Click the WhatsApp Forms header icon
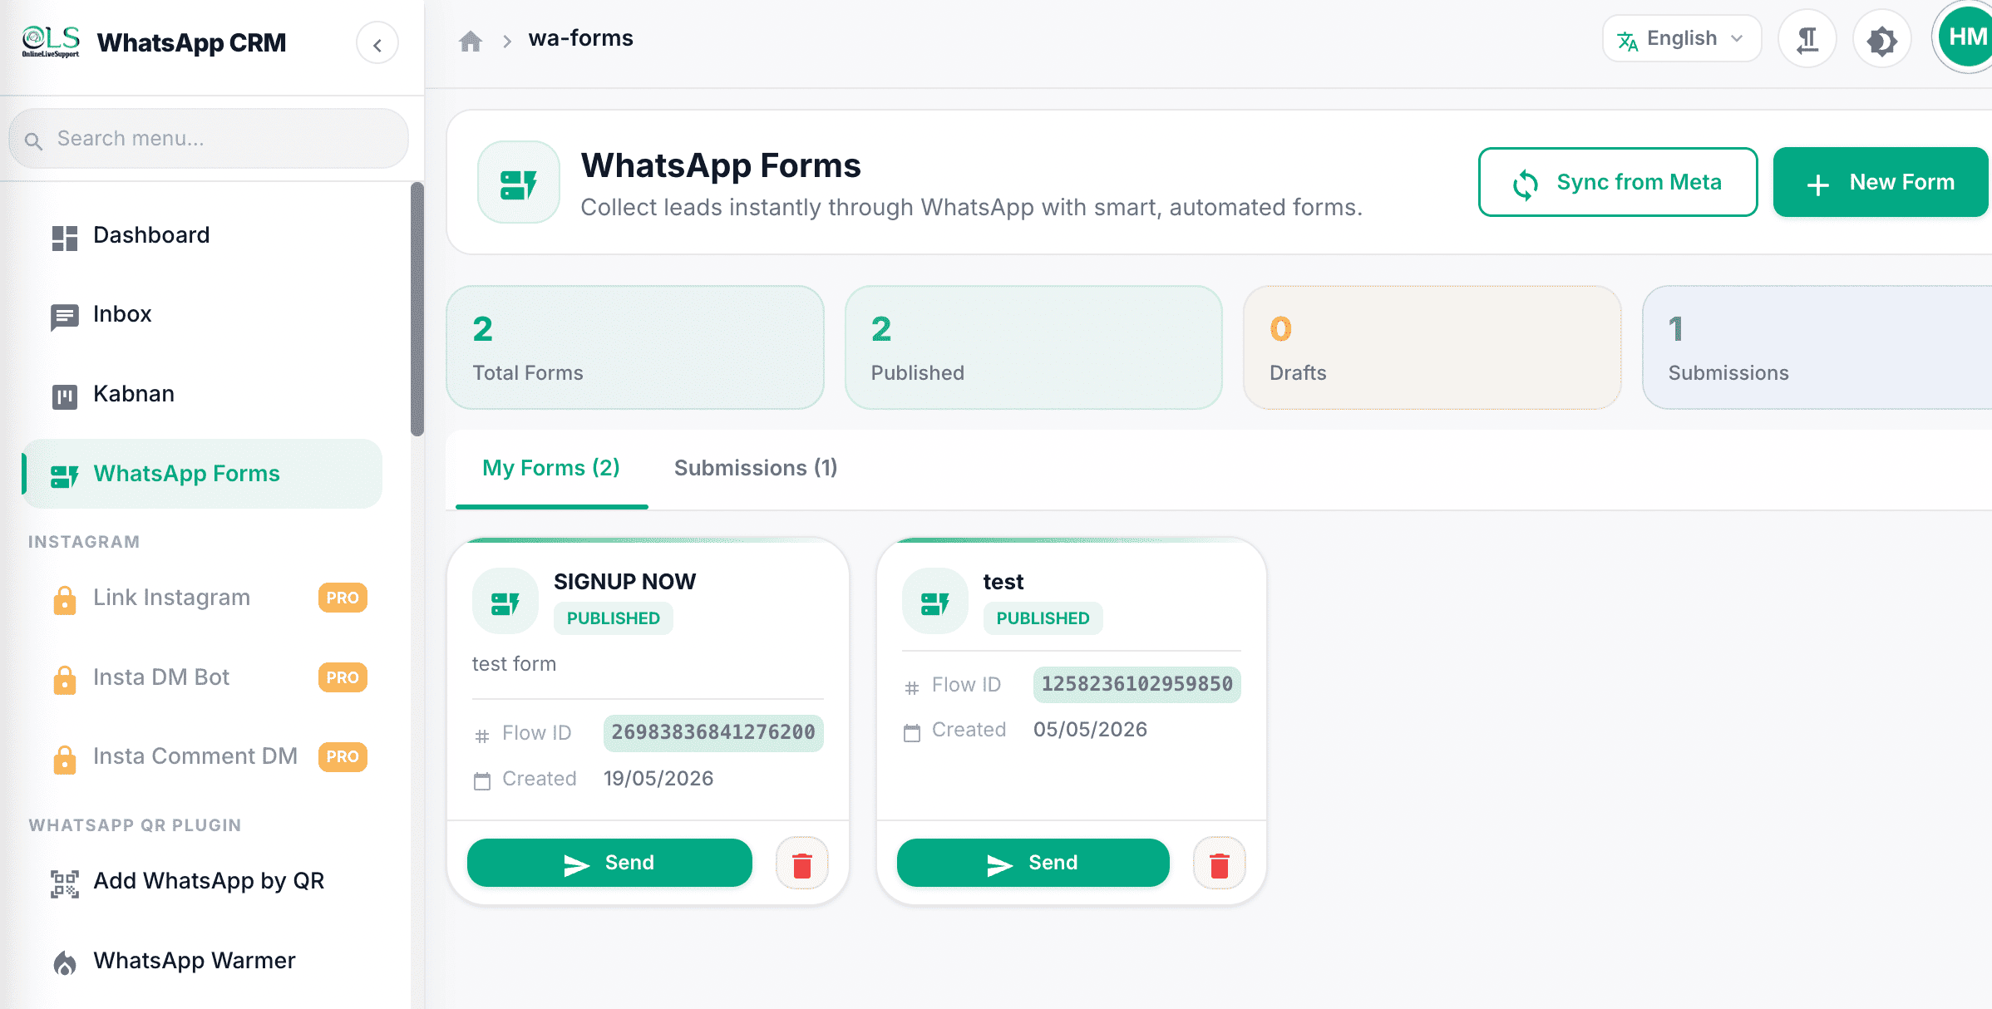 519,182
